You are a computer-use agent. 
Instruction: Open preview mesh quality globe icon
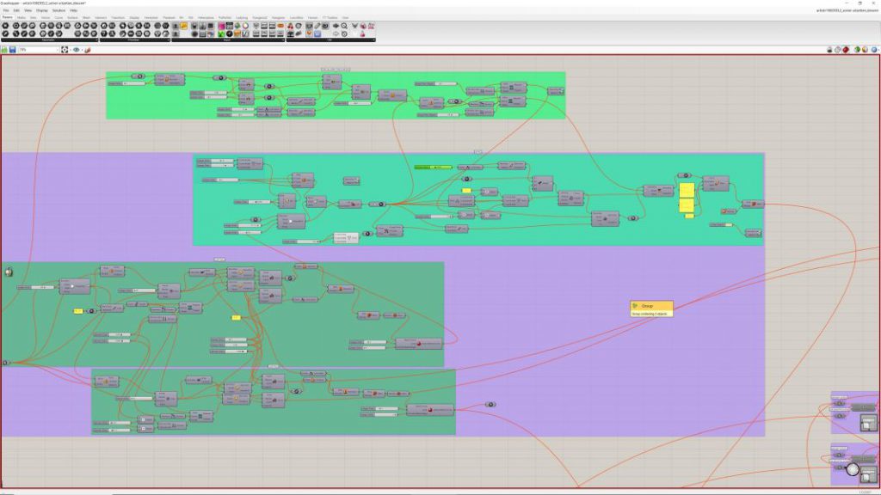click(x=875, y=50)
